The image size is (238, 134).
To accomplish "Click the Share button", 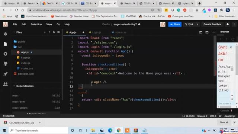I will [x=175, y=24].
